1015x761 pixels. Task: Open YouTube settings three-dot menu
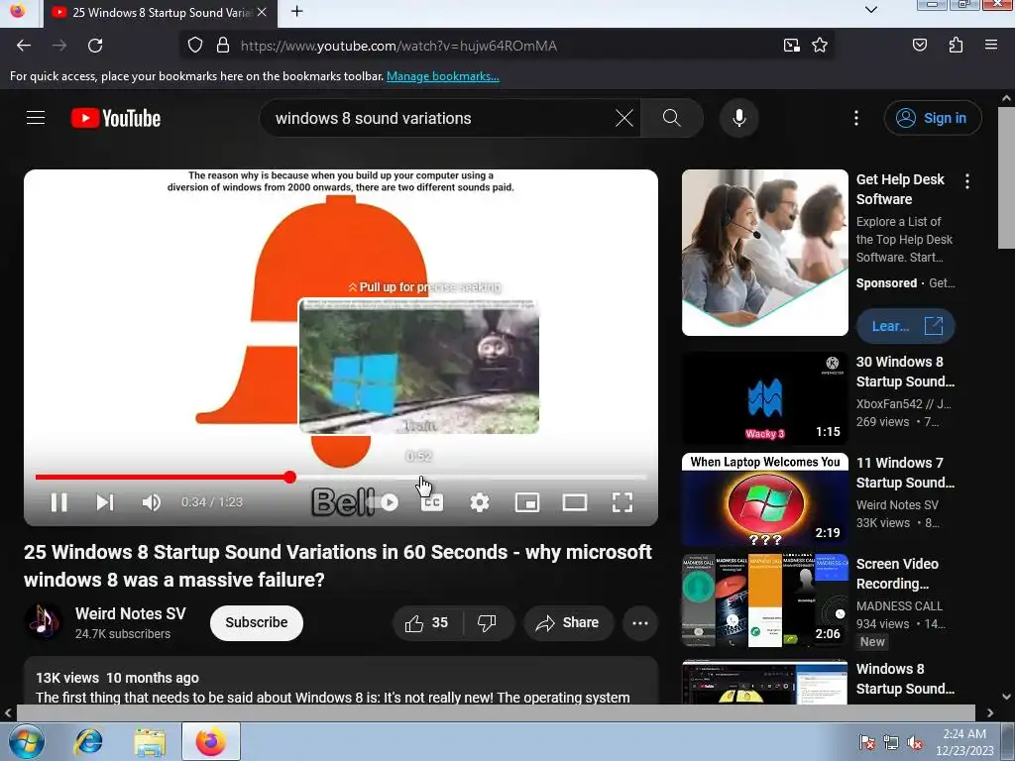point(856,118)
